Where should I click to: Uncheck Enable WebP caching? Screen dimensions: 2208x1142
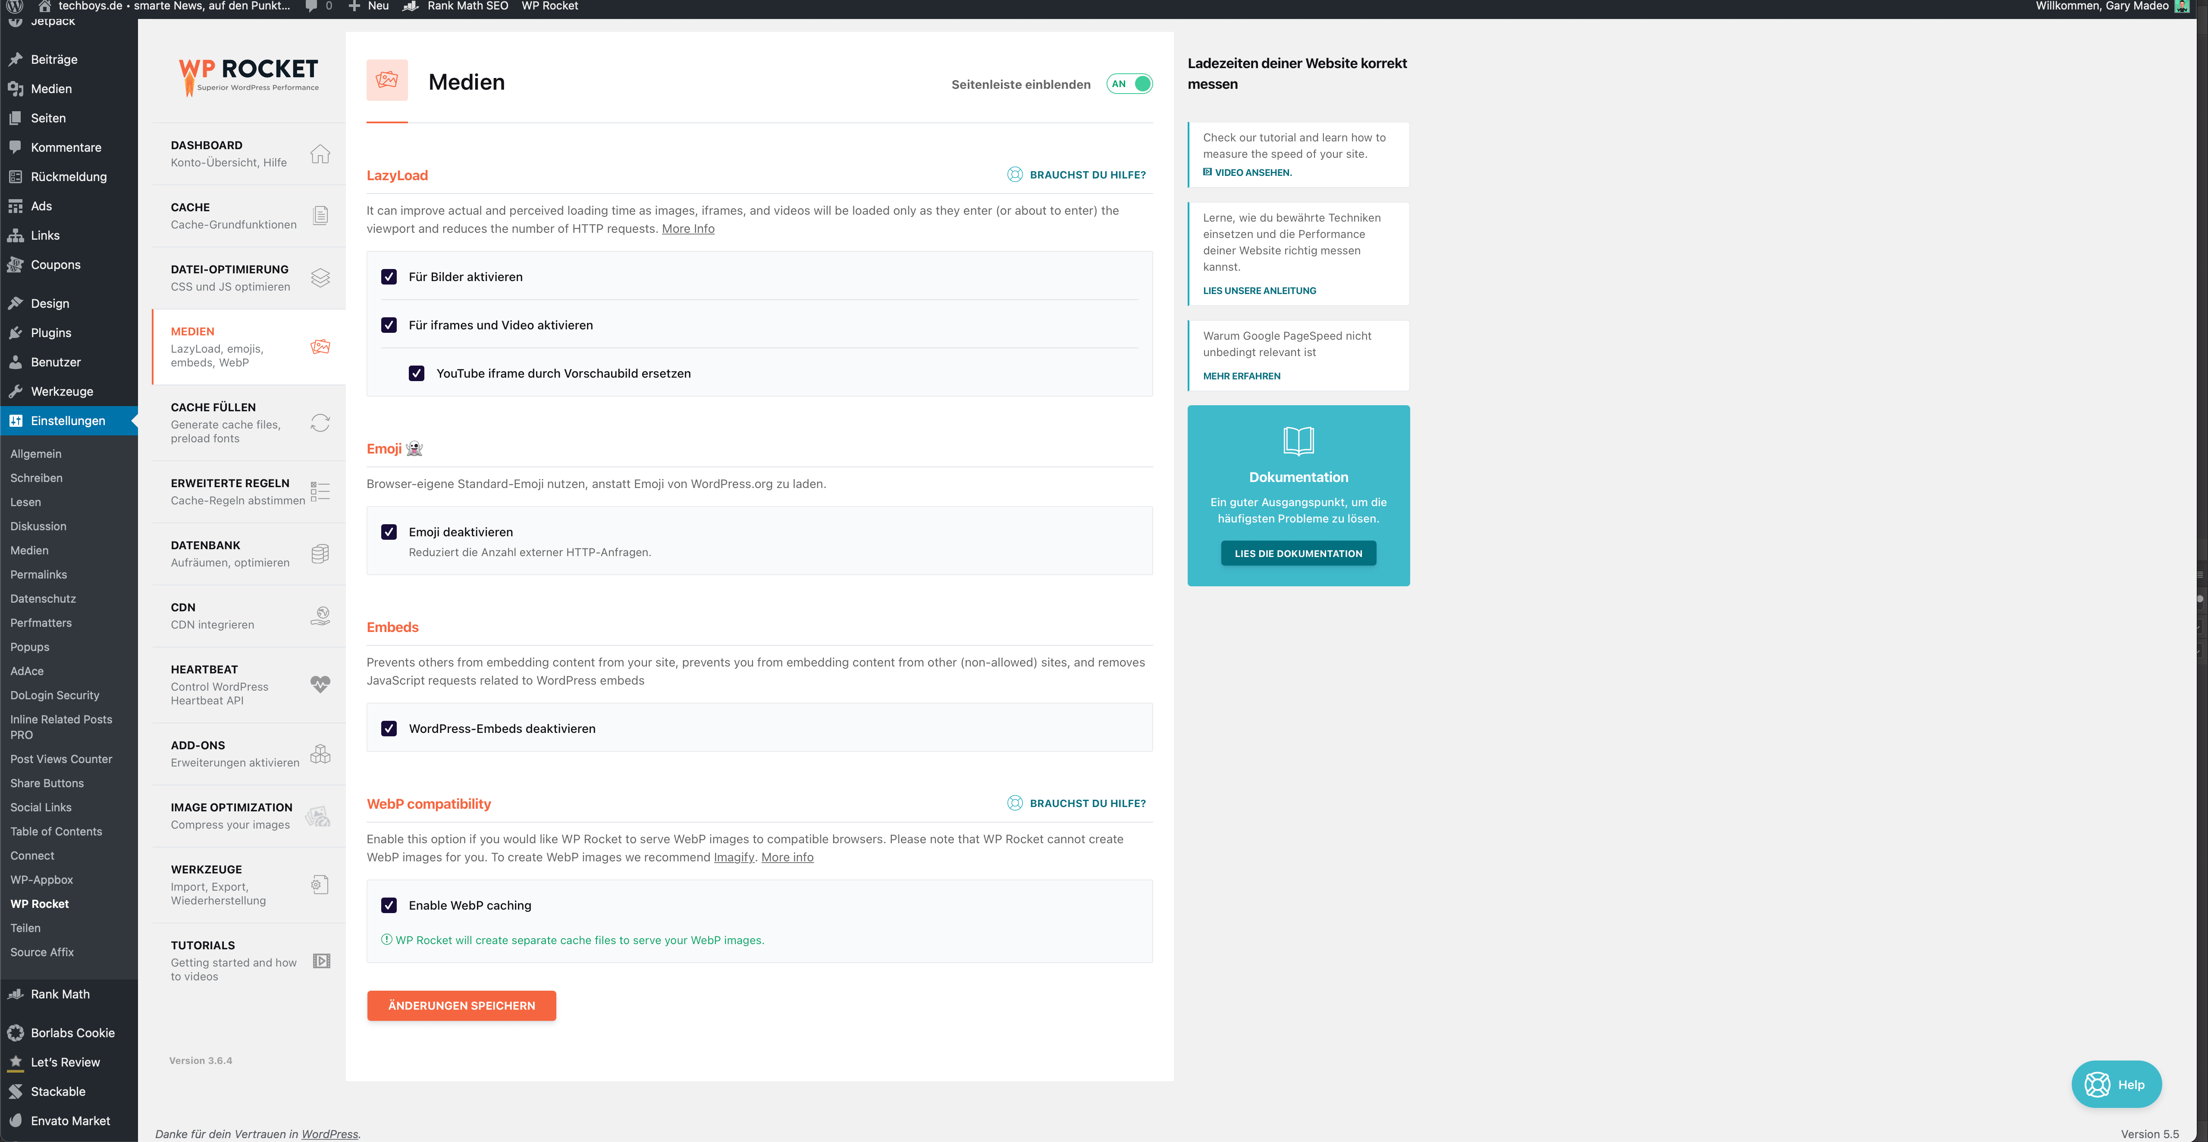pyautogui.click(x=389, y=906)
